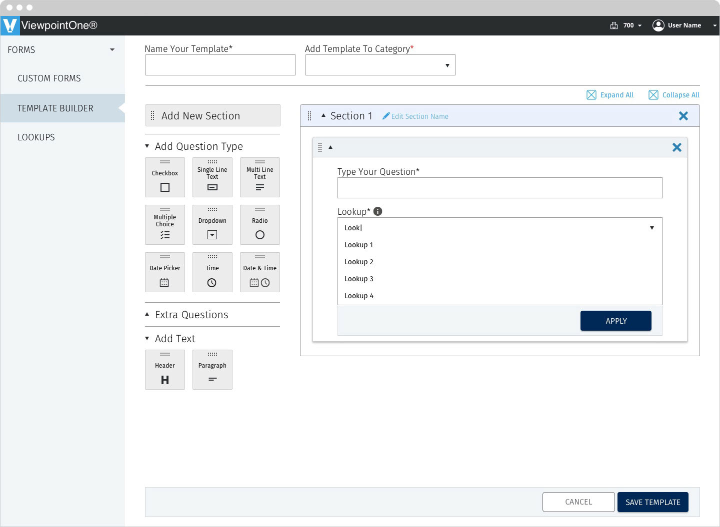Collapse Section 1 using its triangle
The image size is (720, 527).
(323, 115)
